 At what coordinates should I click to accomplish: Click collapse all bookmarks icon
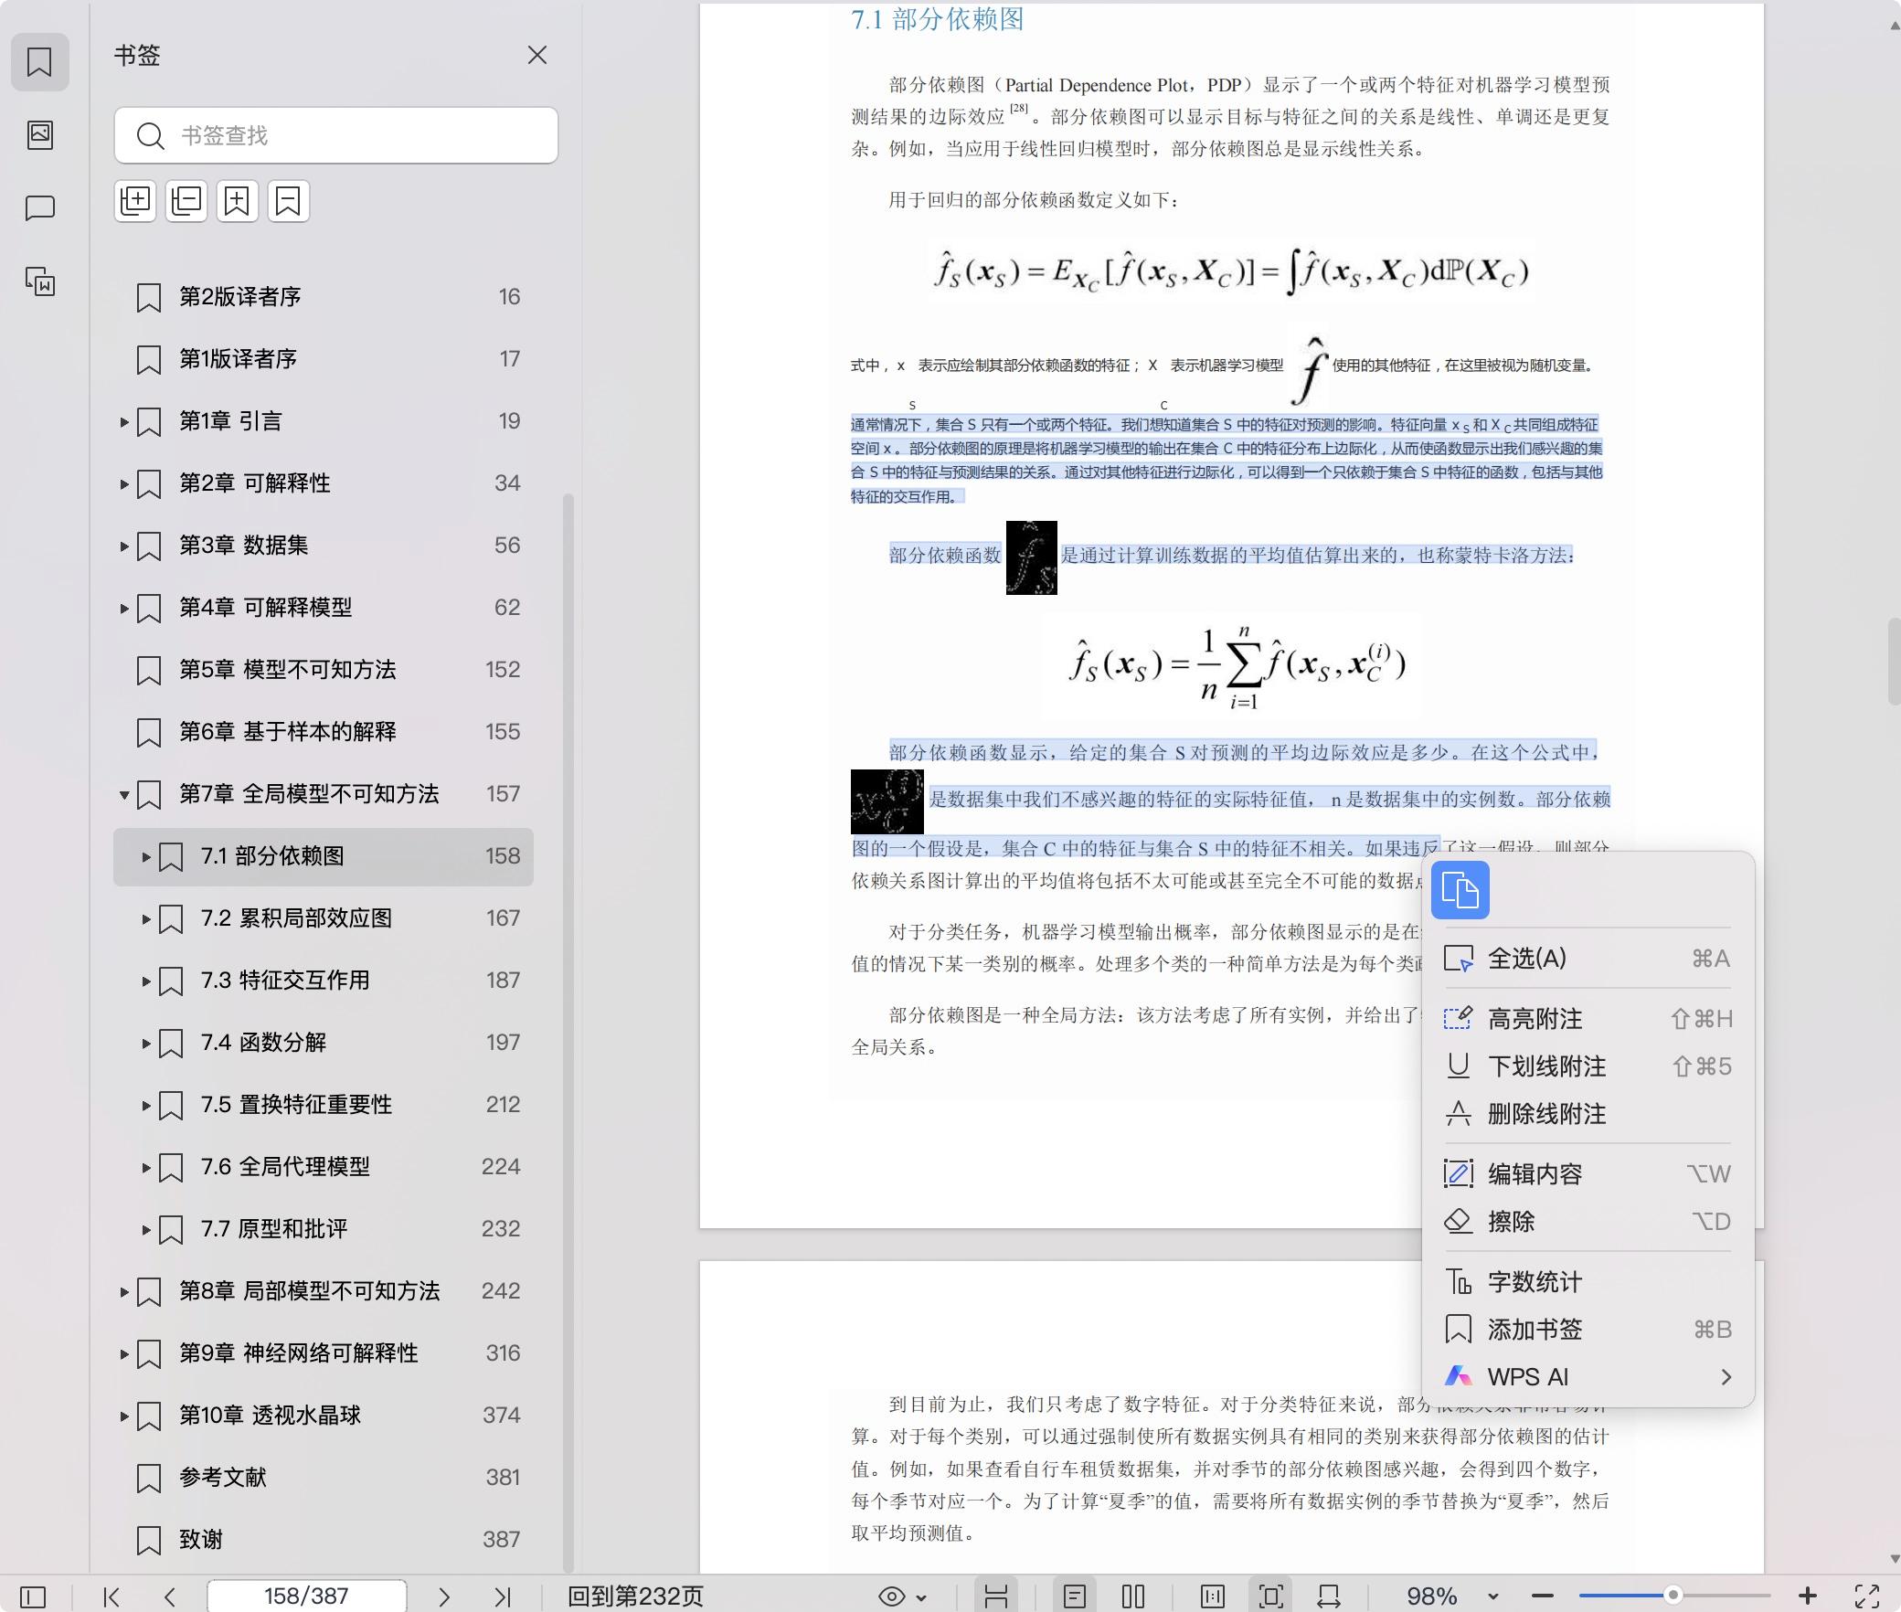pyautogui.click(x=186, y=201)
